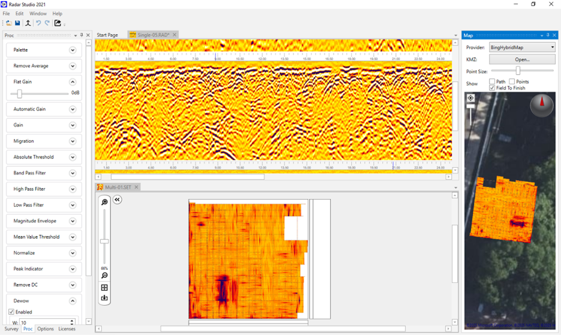Enable the Path checkbox in Map panel

click(x=492, y=82)
